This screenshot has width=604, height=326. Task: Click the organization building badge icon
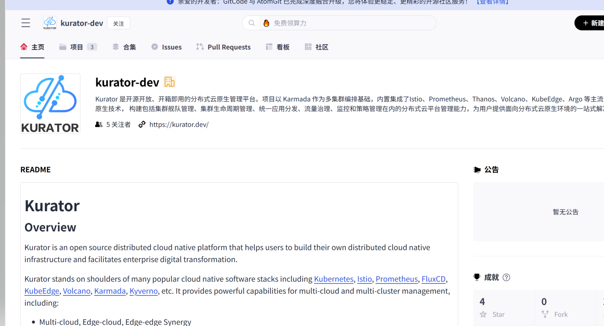169,82
